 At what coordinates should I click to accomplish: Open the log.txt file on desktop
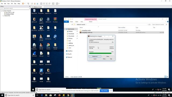55,11
